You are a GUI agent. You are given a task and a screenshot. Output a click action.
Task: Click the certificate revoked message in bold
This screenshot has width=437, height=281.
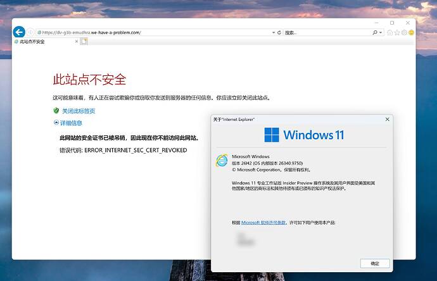129,138
